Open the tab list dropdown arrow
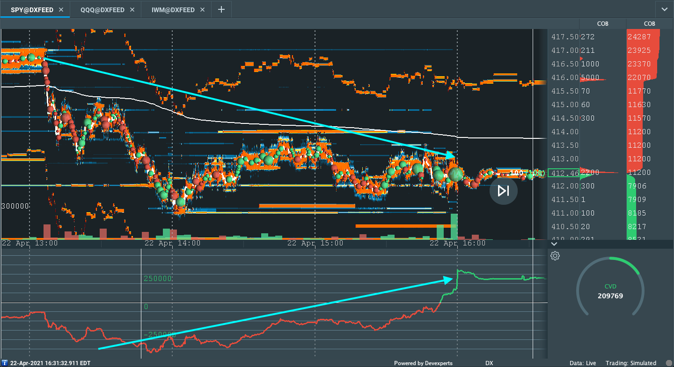 tap(665, 9)
